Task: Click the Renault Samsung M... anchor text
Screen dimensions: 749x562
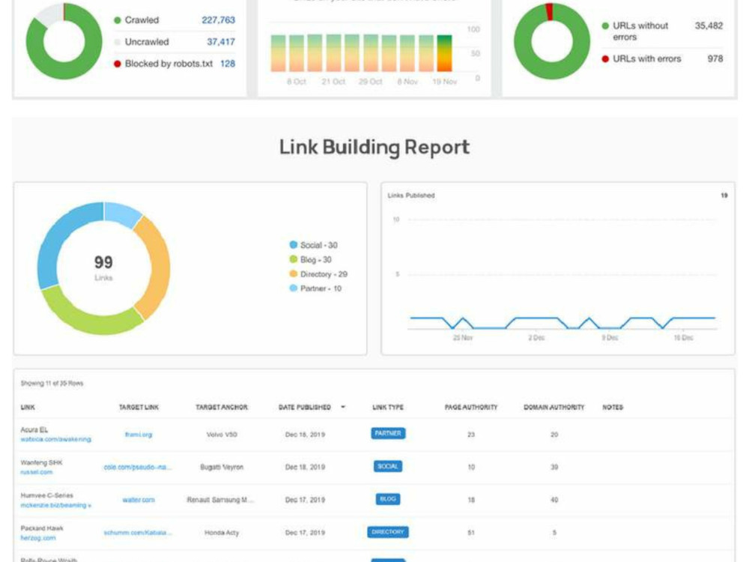Action: (x=221, y=500)
